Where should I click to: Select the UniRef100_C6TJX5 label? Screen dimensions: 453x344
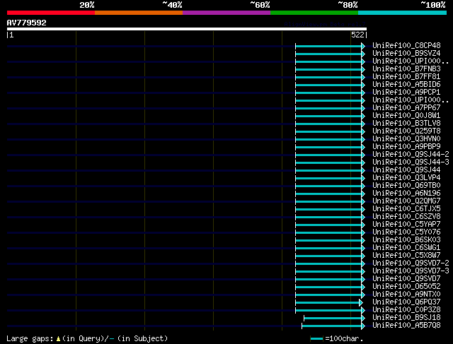coord(406,209)
